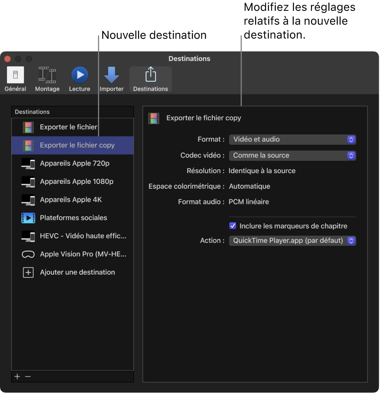This screenshot has width=380, height=393.
Task: Click Ajouter une destination
Action: [72, 272]
